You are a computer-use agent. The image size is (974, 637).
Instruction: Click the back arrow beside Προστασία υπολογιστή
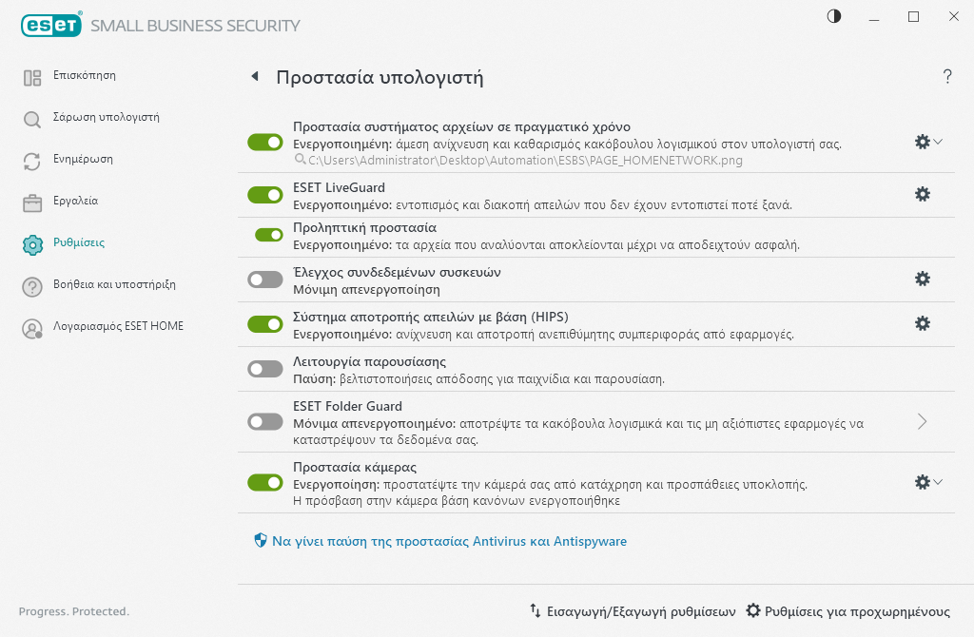[x=255, y=77]
